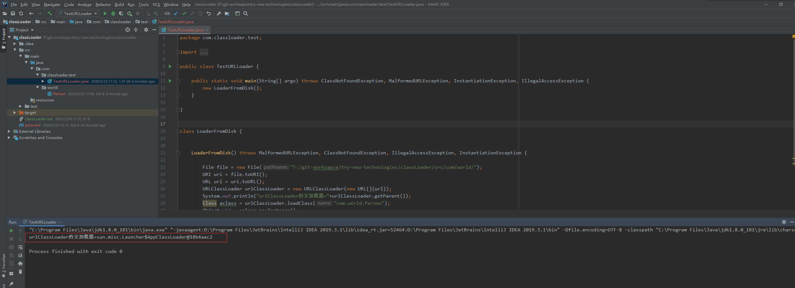Click main folder in breadcrumb bar
The image size is (795, 288).
[58, 22]
